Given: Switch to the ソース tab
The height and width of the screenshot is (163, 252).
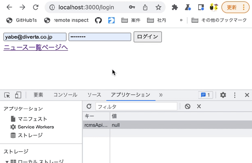Looking at the screenshot, I should [94, 95].
